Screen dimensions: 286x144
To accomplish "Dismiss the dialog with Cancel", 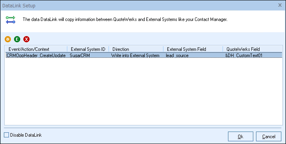I will pos(268,137).
